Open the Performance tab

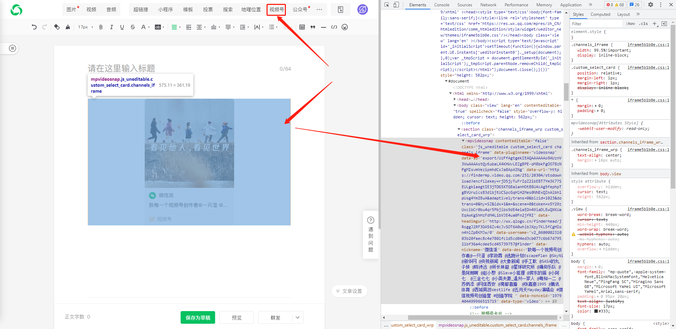[516, 5]
